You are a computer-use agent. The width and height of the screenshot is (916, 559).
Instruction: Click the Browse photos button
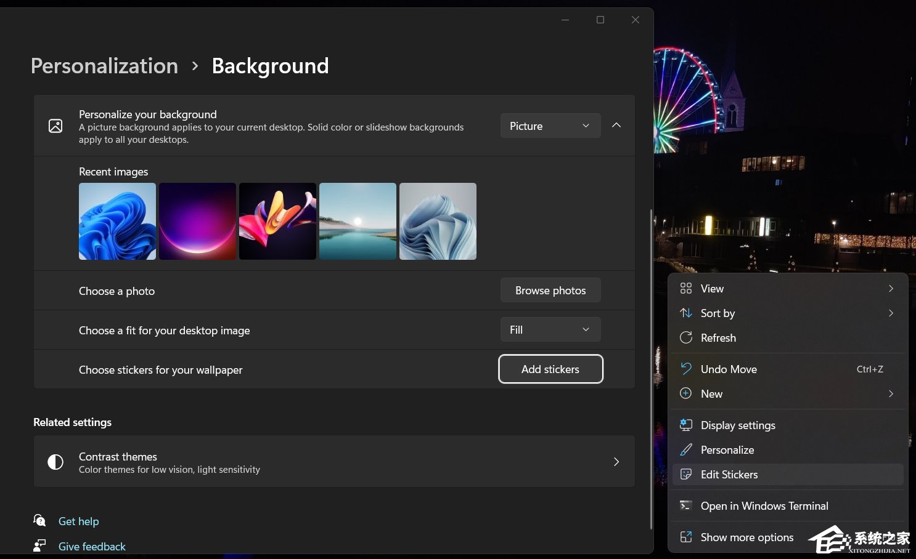(550, 291)
